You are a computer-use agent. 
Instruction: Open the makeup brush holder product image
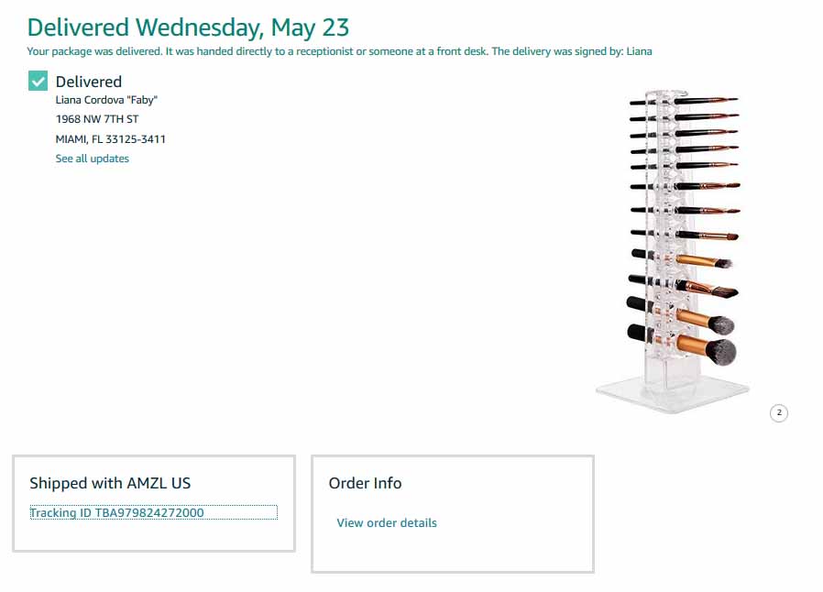(674, 250)
